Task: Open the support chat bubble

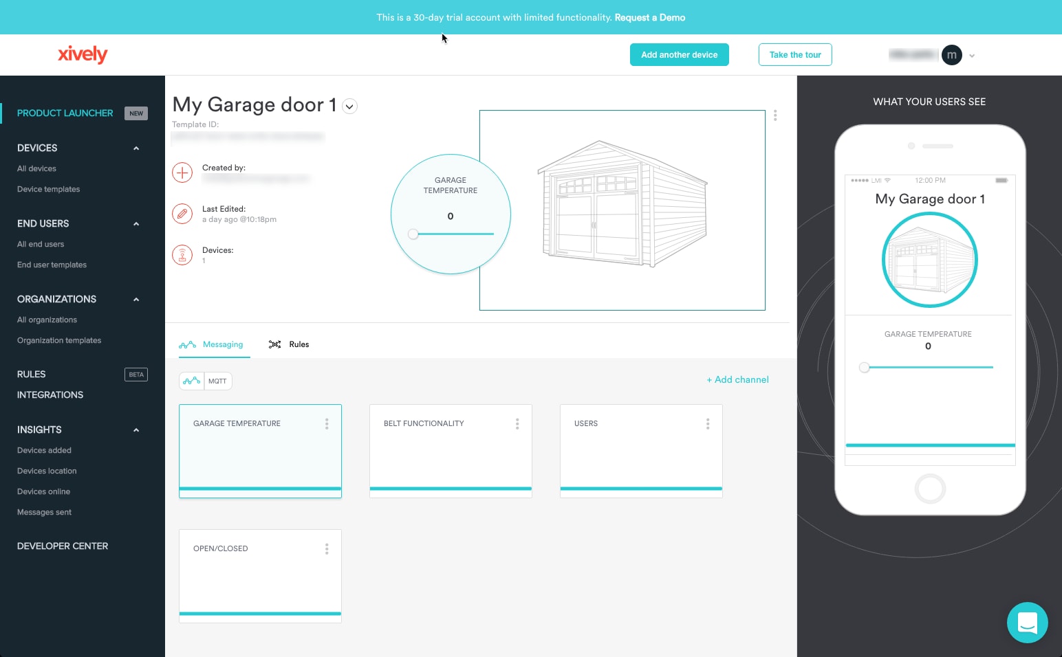Action: coord(1027,623)
